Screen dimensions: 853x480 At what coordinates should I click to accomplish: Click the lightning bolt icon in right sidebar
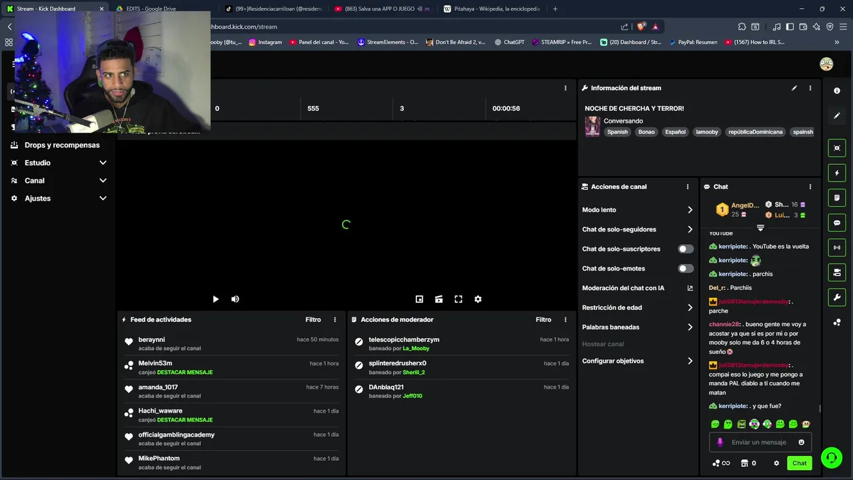coord(837,173)
